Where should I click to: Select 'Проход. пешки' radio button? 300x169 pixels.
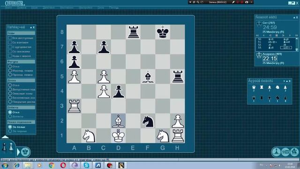click(x=10, y=75)
